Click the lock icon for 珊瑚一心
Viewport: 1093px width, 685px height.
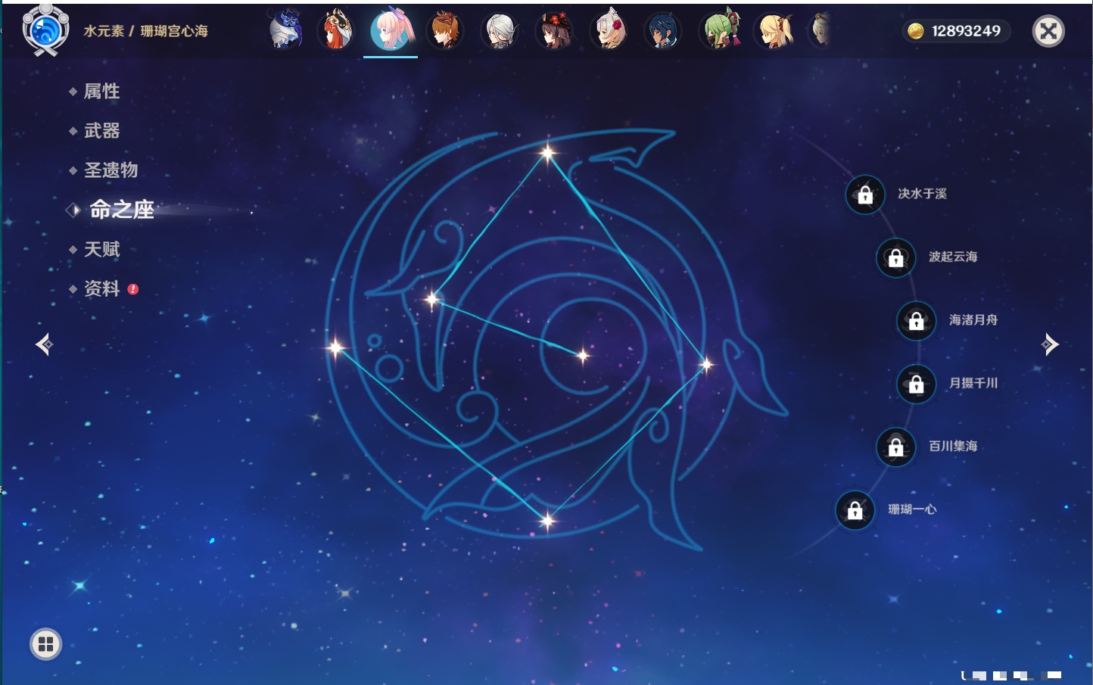point(855,510)
